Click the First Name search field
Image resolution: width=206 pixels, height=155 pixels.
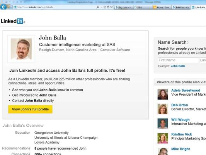178,60
